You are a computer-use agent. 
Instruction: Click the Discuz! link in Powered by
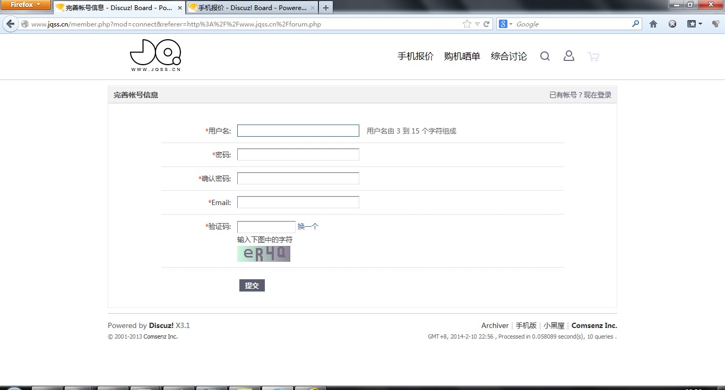[161, 325]
